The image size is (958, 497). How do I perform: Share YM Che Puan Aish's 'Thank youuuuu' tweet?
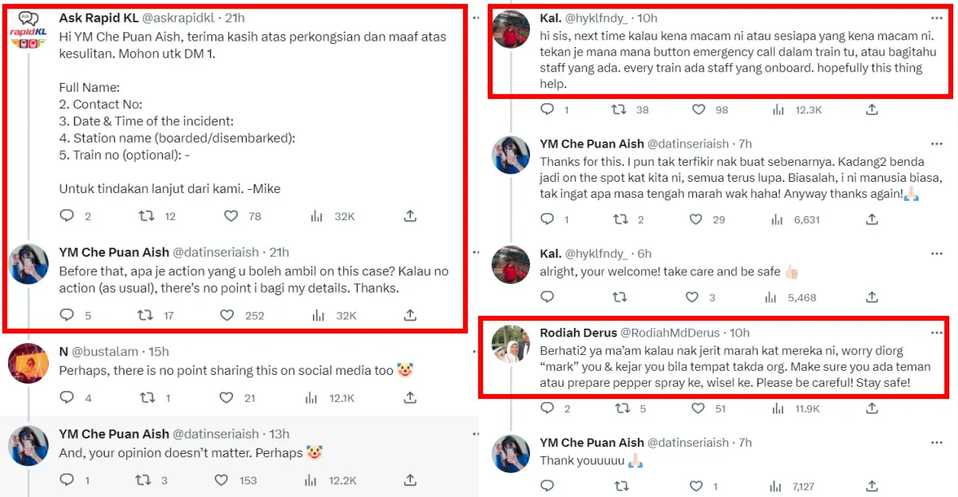tap(872, 486)
